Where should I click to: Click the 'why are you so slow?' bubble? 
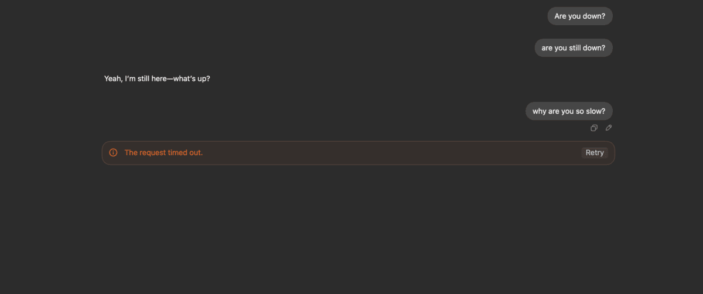coord(568,111)
